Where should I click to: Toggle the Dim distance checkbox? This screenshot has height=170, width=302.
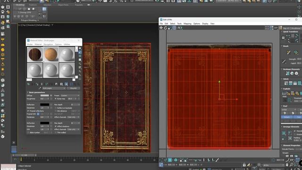click(56, 111)
